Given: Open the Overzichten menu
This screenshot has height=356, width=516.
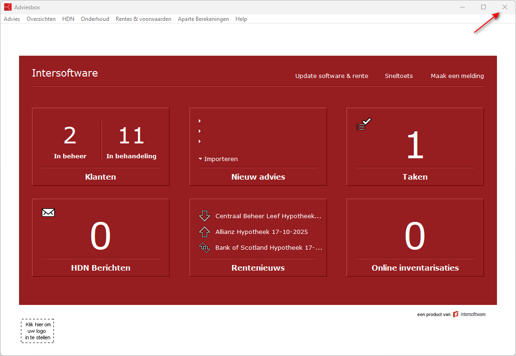Looking at the screenshot, I should click(x=41, y=19).
